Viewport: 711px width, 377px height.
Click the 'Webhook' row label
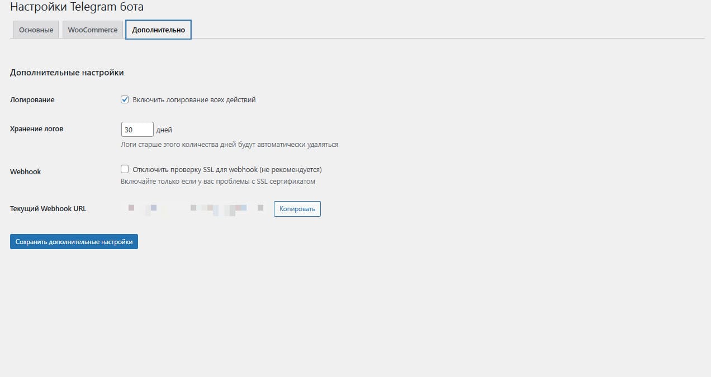(26, 172)
